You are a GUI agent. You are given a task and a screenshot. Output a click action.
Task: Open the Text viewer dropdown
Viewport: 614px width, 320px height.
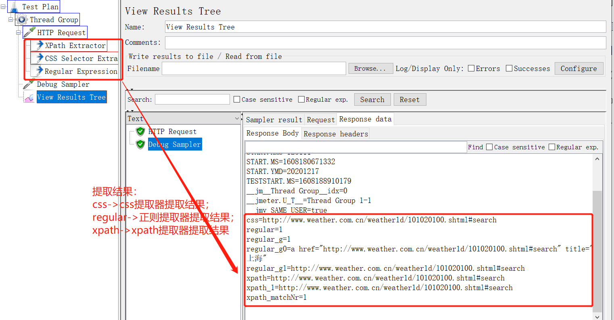coord(237,118)
